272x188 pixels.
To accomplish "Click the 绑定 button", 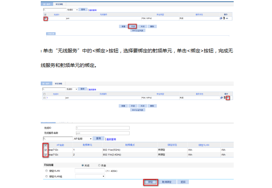I will click(x=150, y=182).
